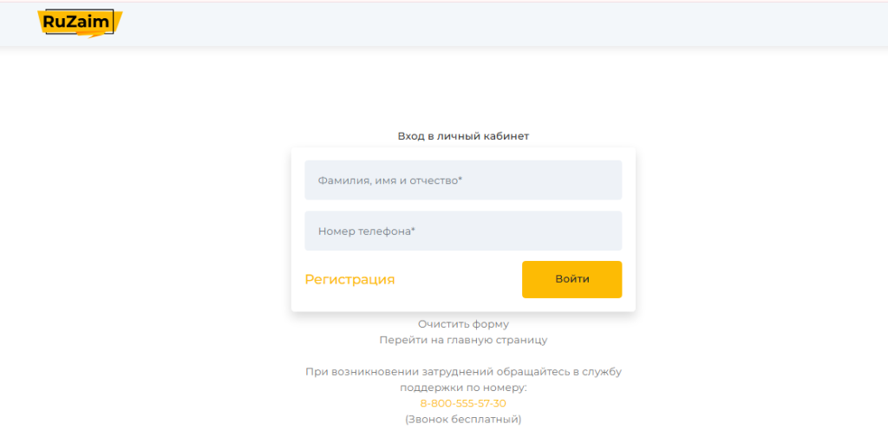The width and height of the screenshot is (888, 437).
Task: Click the asterisk in the phone placeholder
Action: pyautogui.click(x=413, y=230)
